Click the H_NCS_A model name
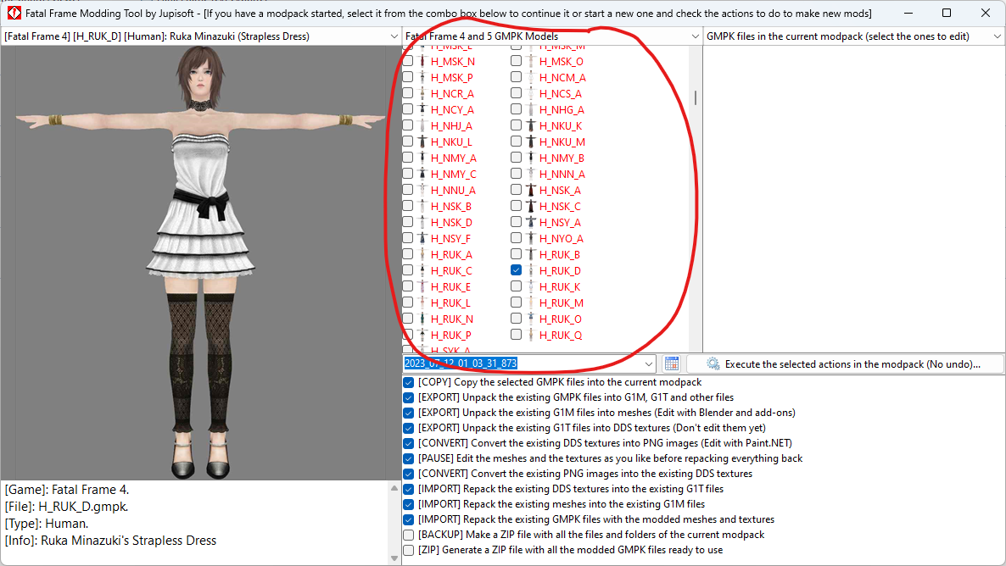Image resolution: width=1006 pixels, height=566 pixels. (x=560, y=93)
